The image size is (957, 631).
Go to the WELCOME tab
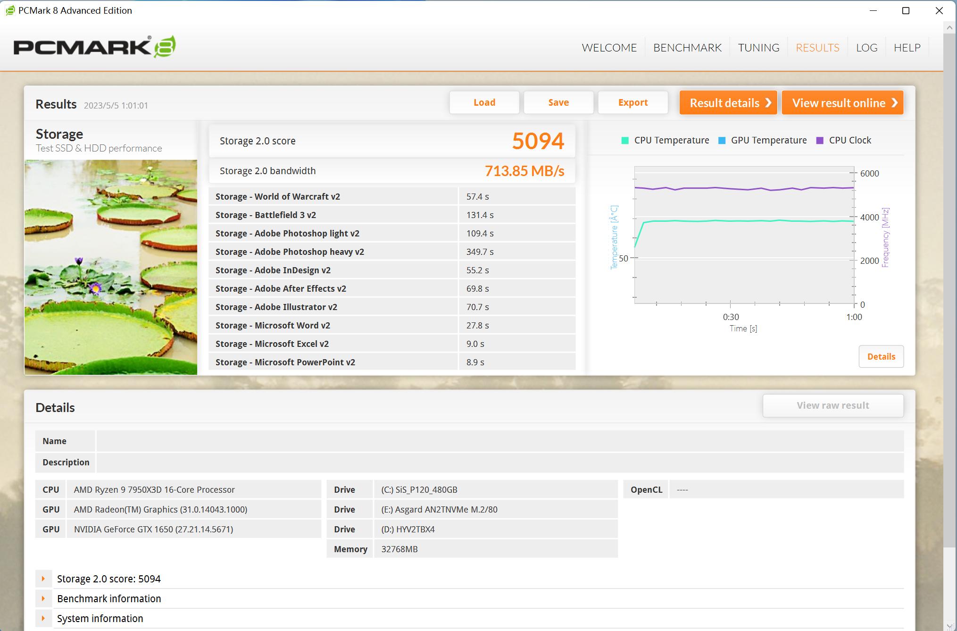(x=609, y=48)
